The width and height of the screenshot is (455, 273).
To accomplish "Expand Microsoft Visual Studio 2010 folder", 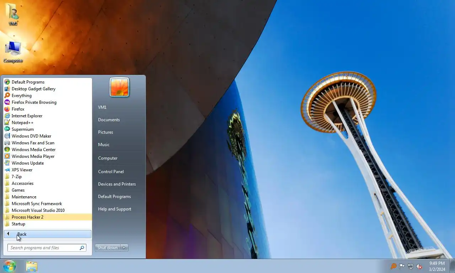I will click(x=48, y=210).
